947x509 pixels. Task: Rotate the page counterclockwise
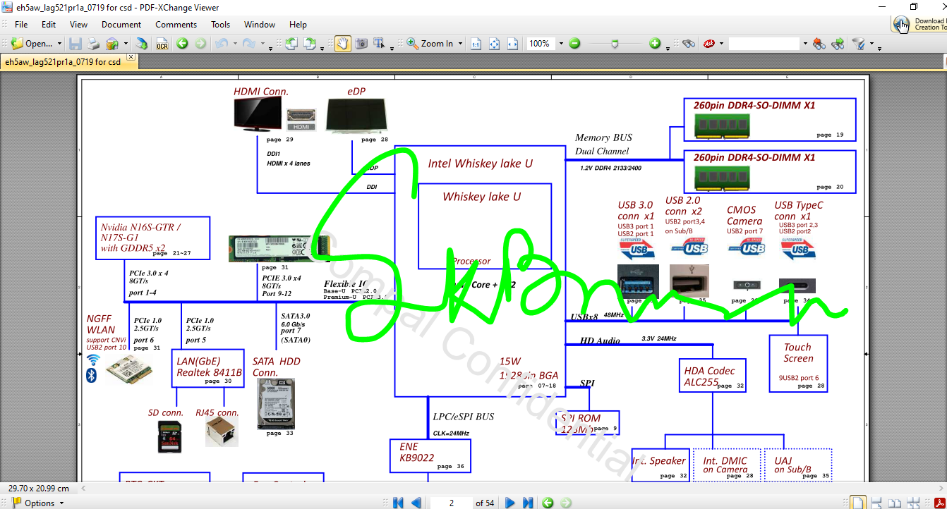pos(291,44)
